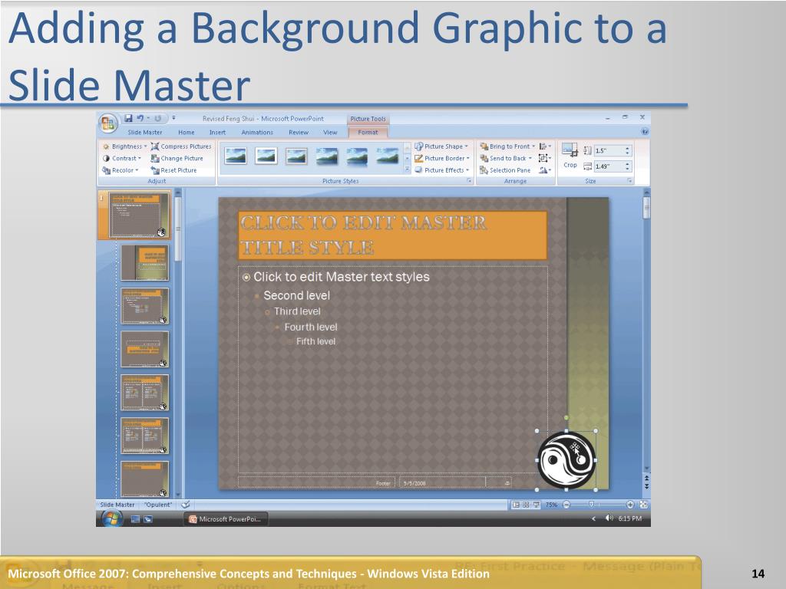The image size is (786, 589).
Task: Click Bring to Front
Action: point(507,146)
